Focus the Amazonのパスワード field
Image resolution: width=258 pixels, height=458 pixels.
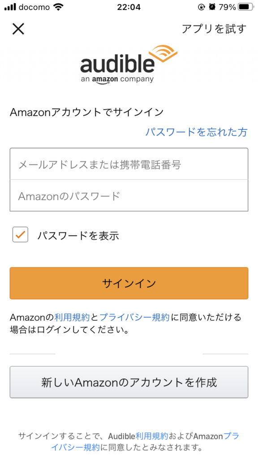[x=129, y=195]
